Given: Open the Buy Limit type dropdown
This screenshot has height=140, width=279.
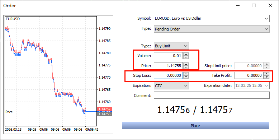Looking at the screenshot, I should click(171, 46).
